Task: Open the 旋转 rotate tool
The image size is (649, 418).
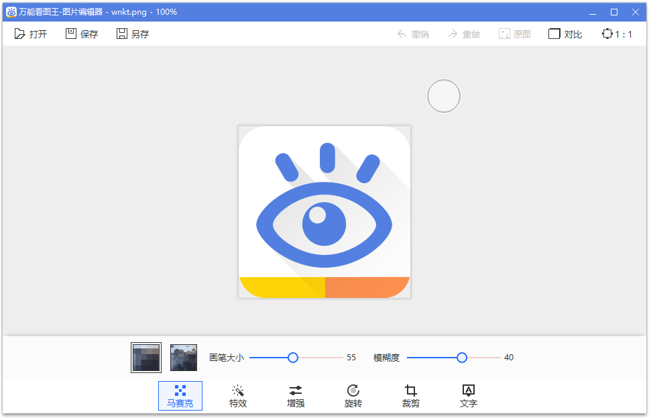Action: [x=353, y=396]
